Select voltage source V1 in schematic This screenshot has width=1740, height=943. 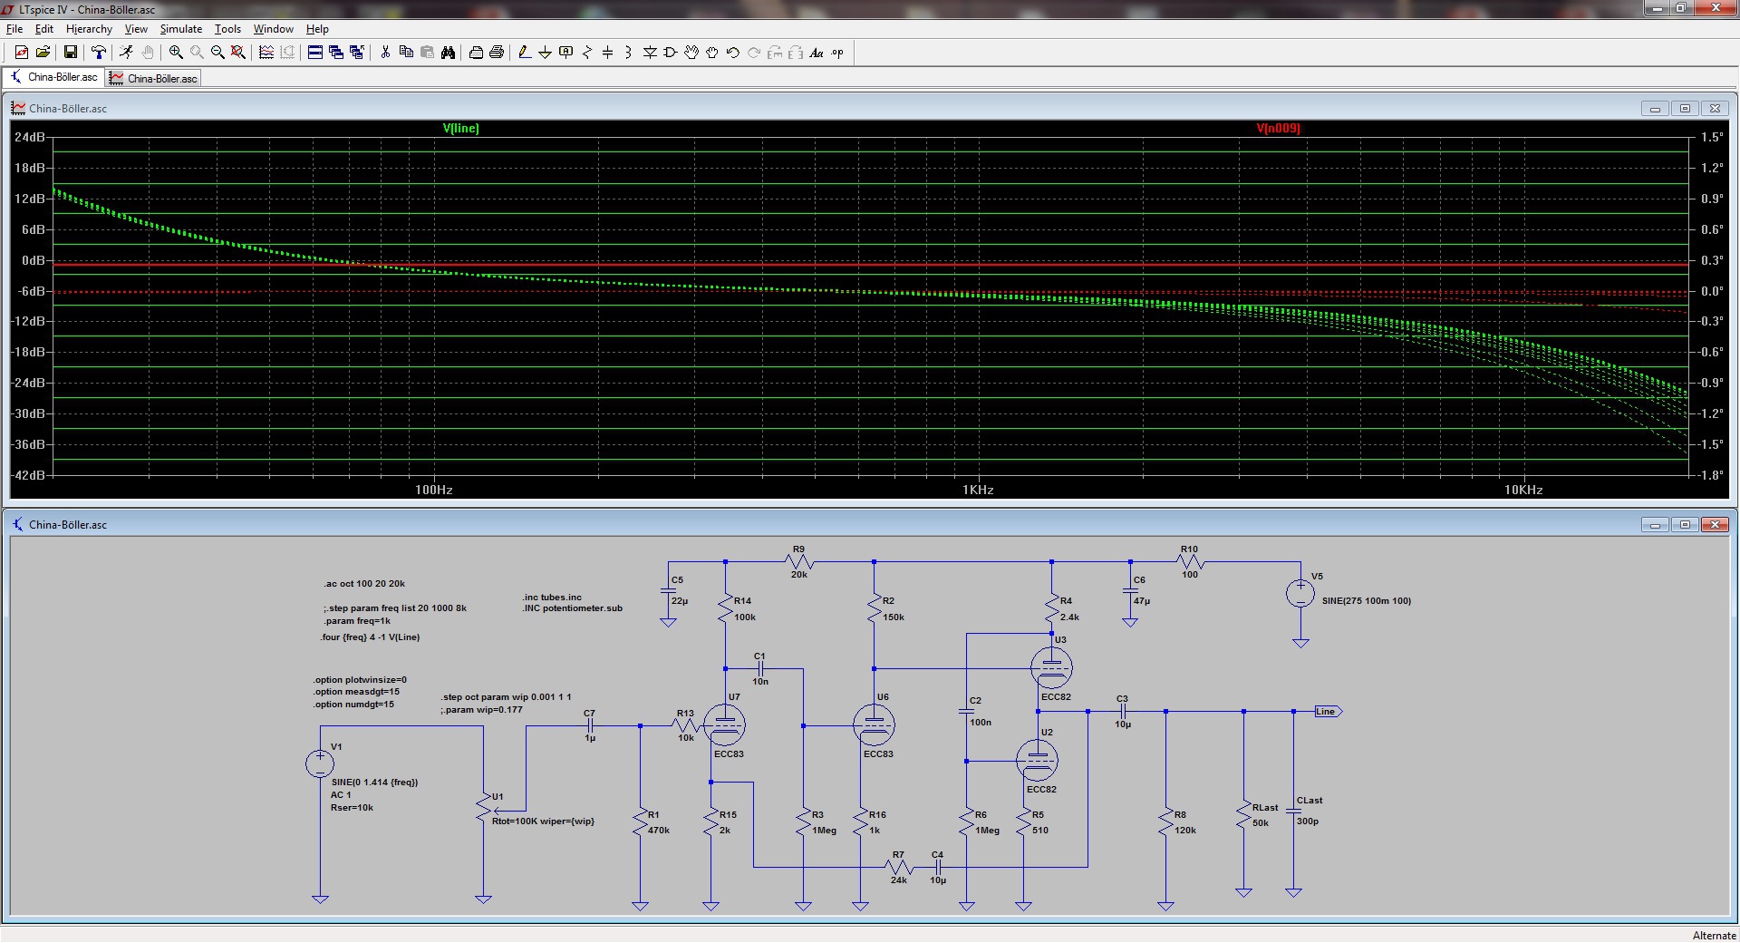click(320, 763)
